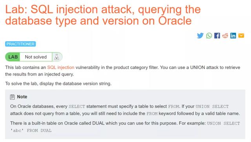Screen dimensions: 251x142
Task: Share the page on LinkedIn
Action: (233, 36)
